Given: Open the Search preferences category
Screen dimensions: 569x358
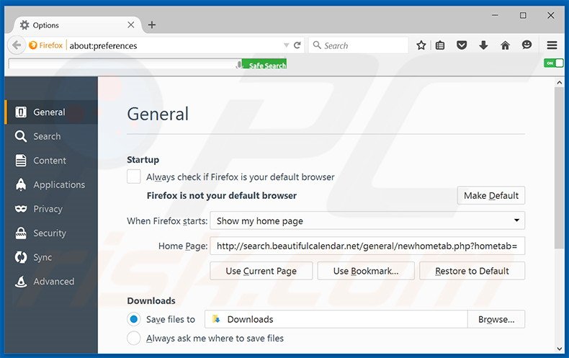Looking at the screenshot, I should point(51,137).
